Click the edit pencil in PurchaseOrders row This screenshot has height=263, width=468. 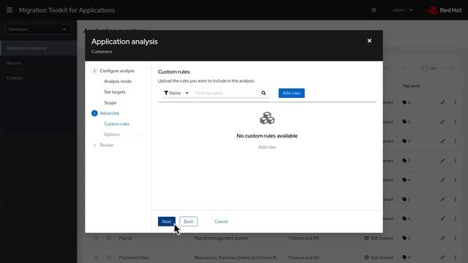click(442, 257)
